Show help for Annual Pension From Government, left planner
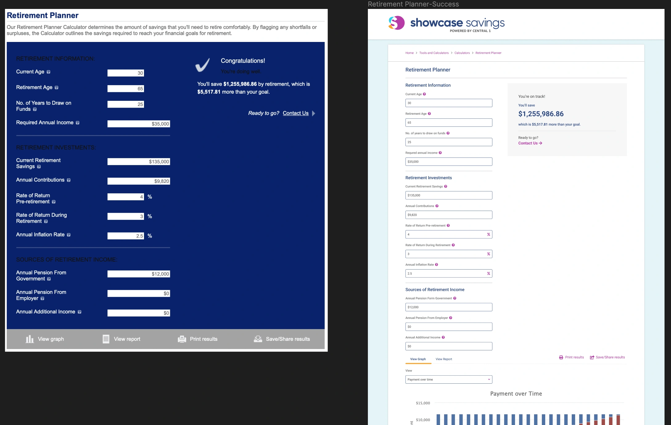This screenshot has height=425, width=671. pos(49,279)
